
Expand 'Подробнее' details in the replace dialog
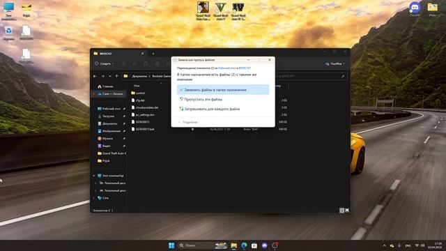(x=188, y=122)
